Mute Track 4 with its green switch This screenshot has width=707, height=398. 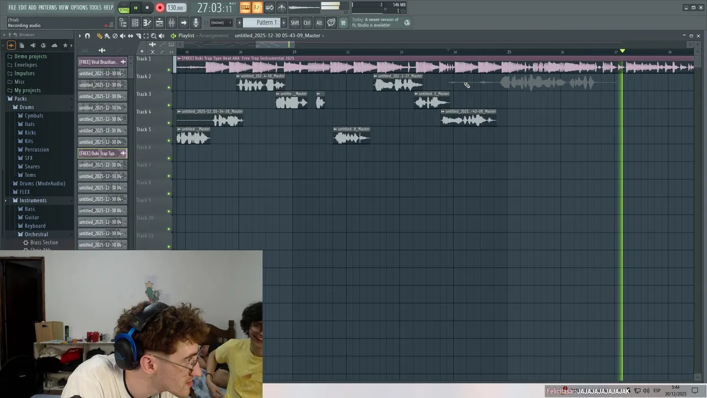(x=168, y=123)
